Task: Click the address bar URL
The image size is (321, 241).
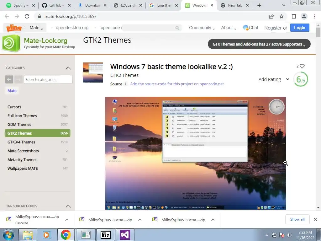Action: (x=70, y=16)
